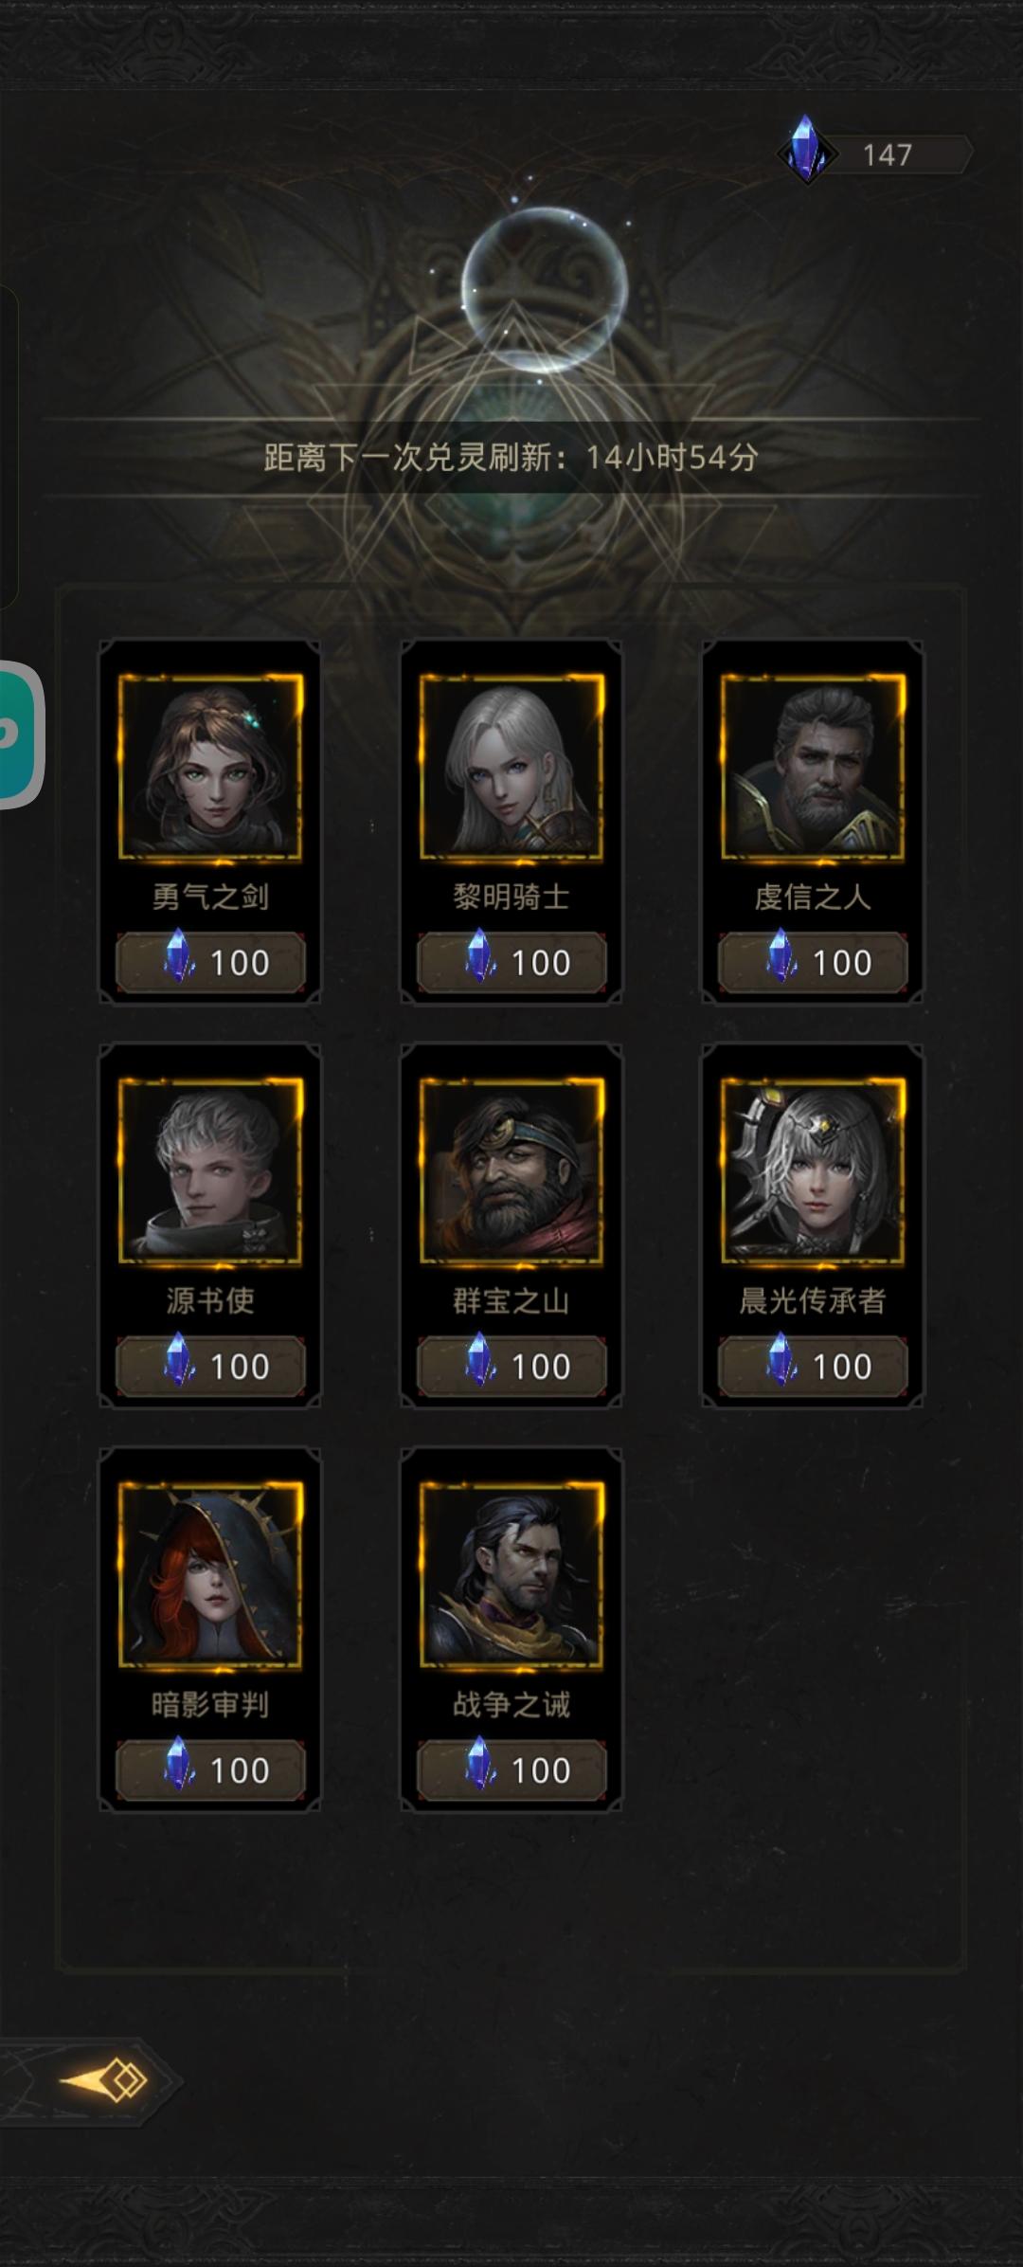Buy 战争之诫 with the 100 crystal button

pos(511,1769)
